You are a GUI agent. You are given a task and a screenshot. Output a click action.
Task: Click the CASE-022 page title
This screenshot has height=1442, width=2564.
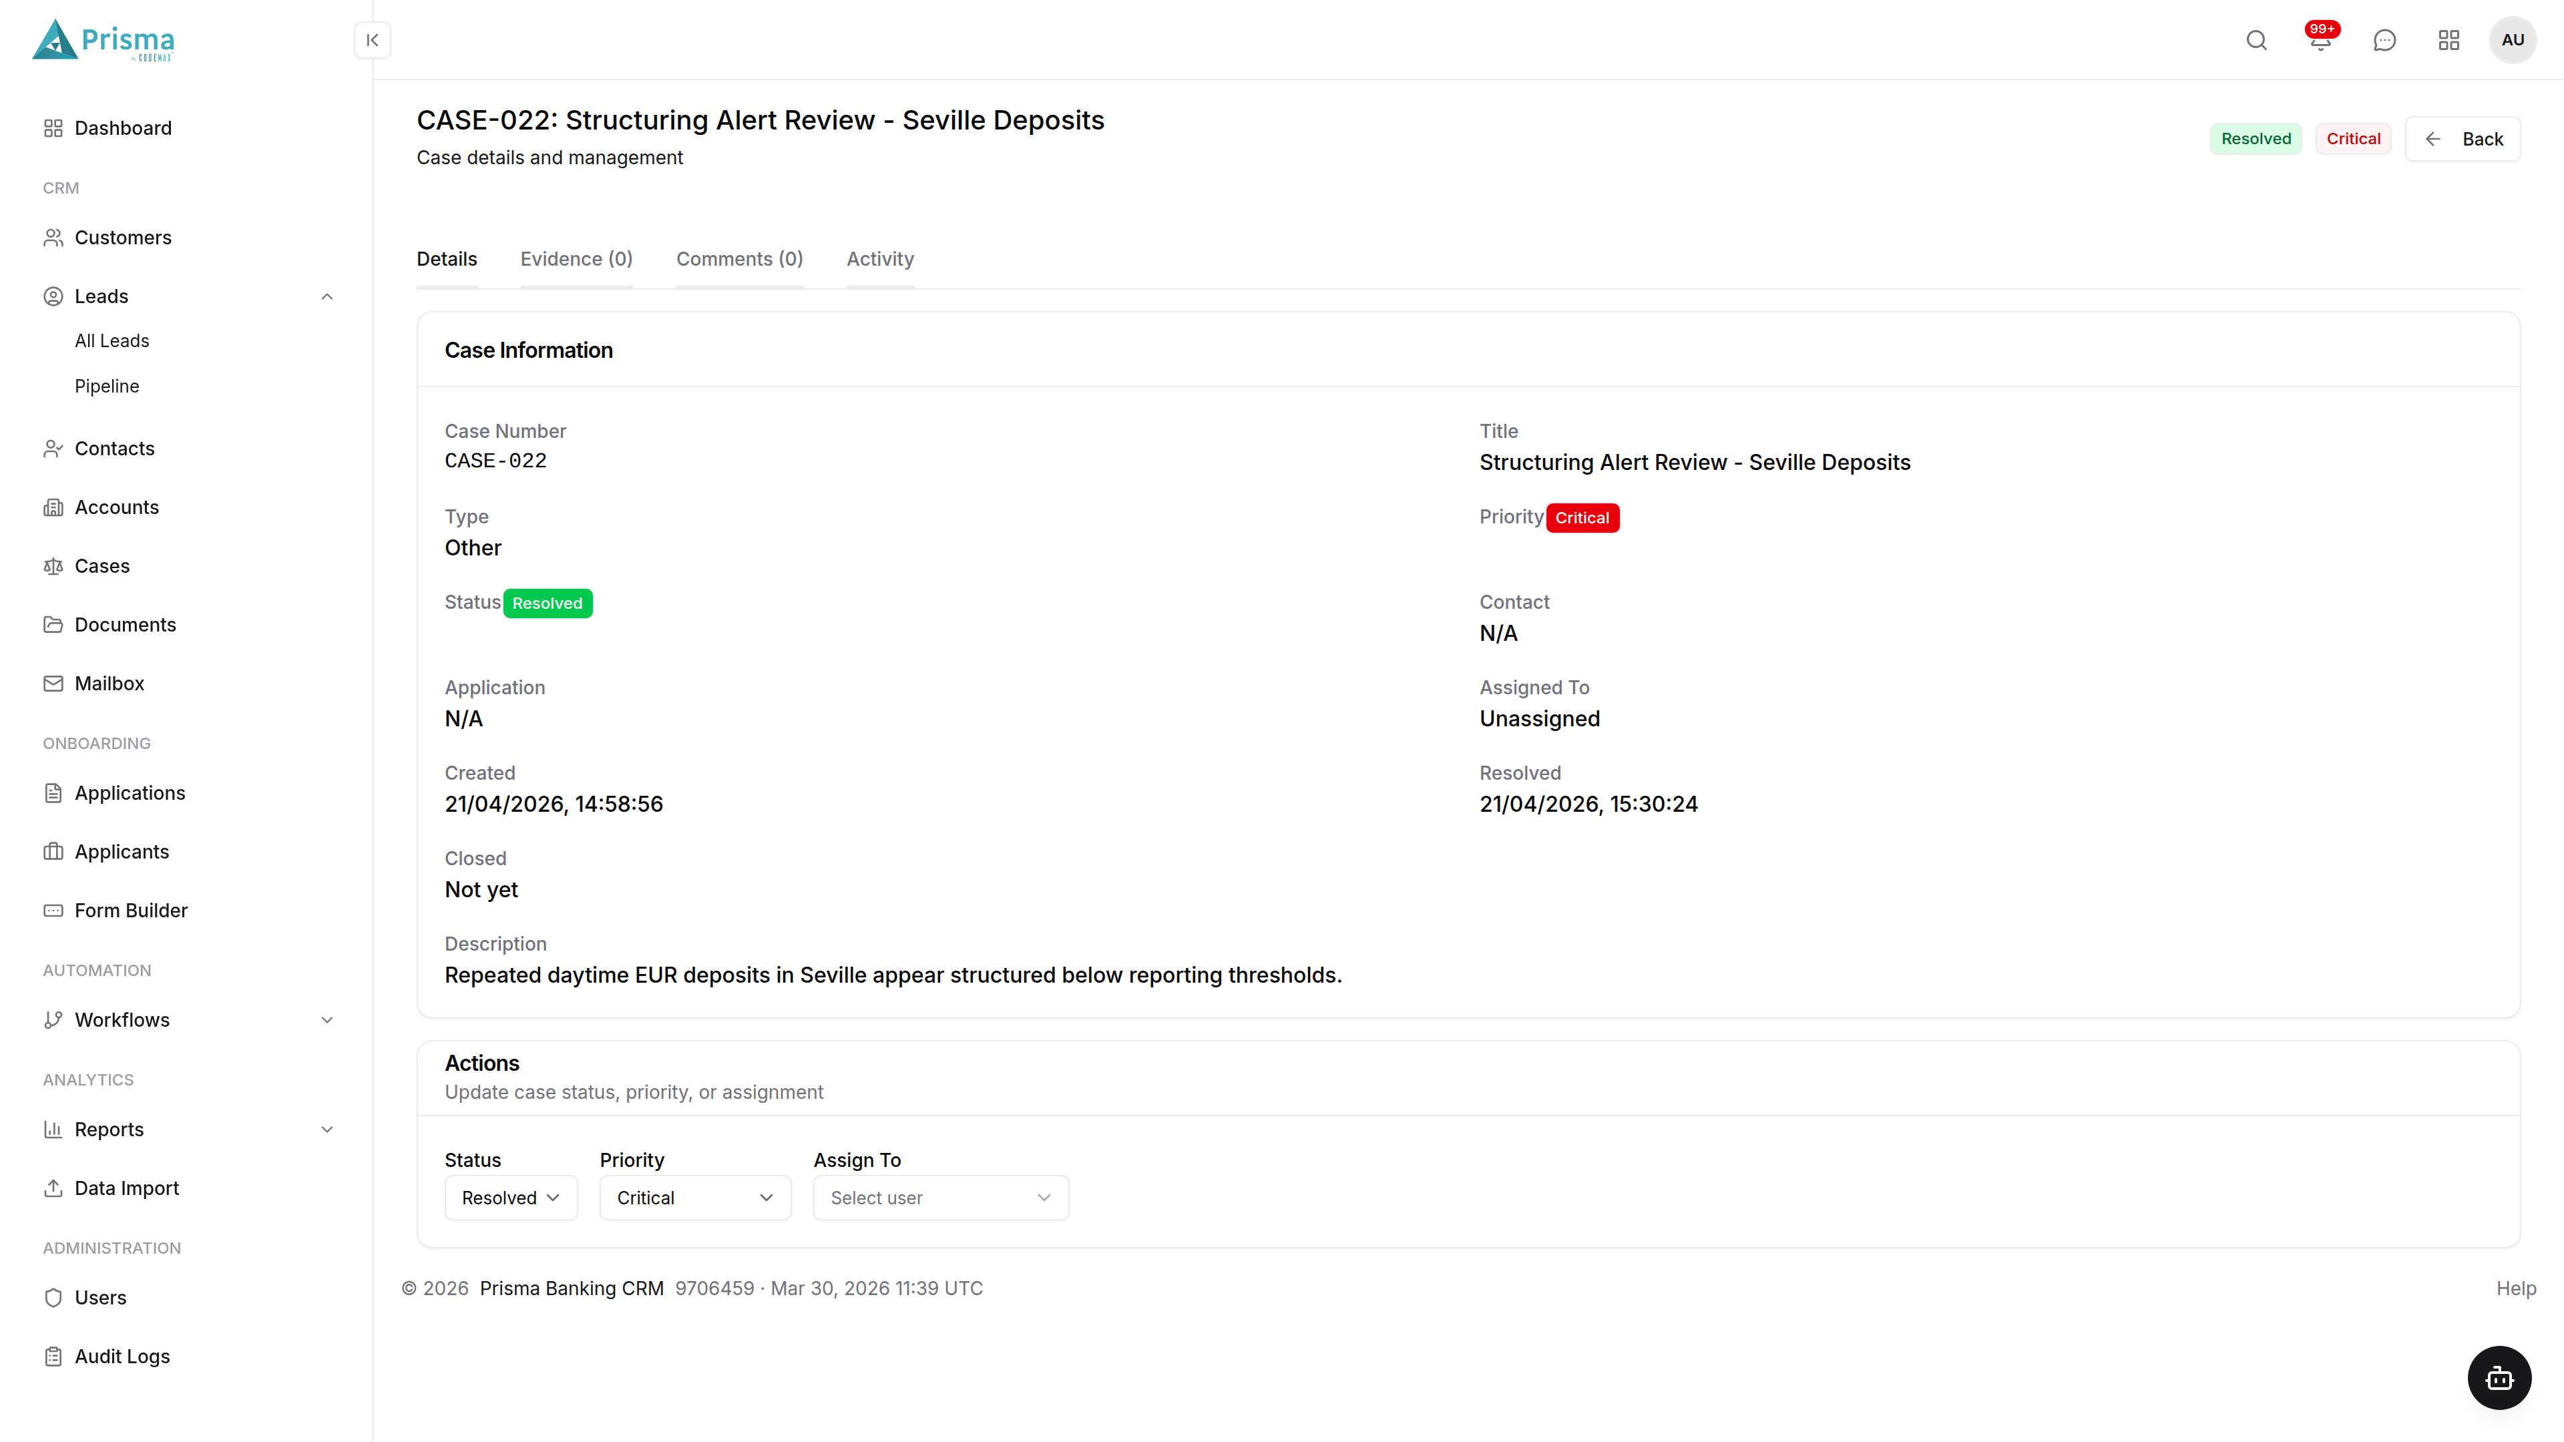[761, 120]
